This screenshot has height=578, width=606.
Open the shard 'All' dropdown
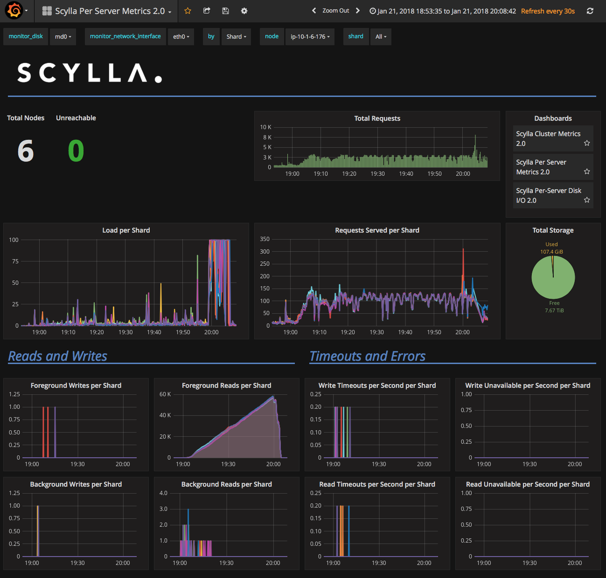(381, 36)
